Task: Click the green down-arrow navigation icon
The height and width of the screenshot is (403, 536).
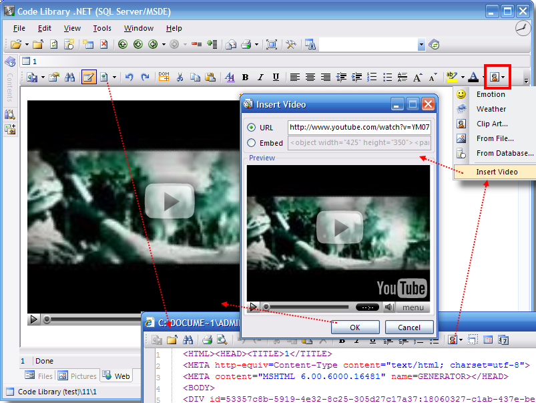Action: click(x=138, y=45)
